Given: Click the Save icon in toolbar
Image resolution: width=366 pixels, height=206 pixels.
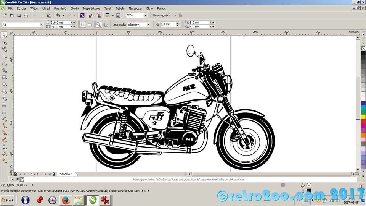Looking at the screenshot, I should 19,15.
